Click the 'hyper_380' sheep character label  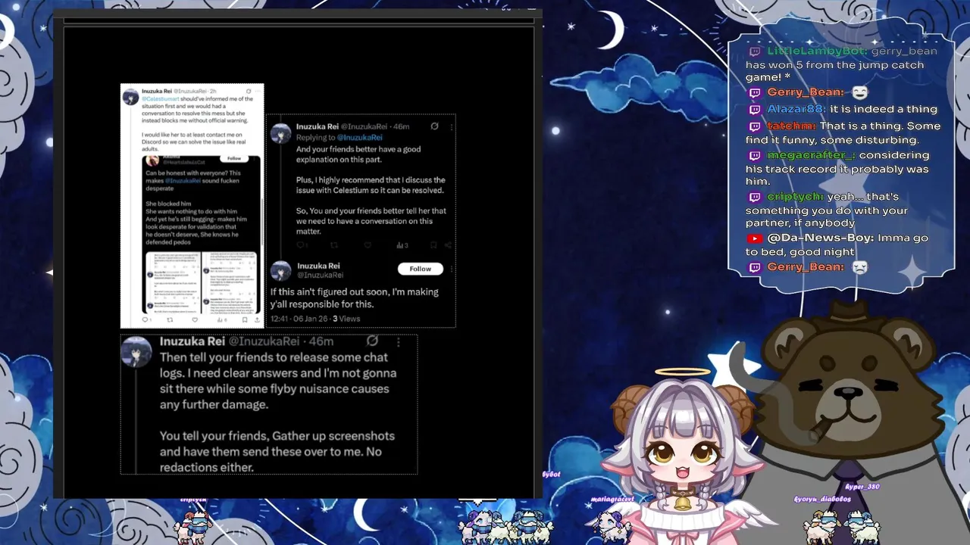click(x=862, y=487)
